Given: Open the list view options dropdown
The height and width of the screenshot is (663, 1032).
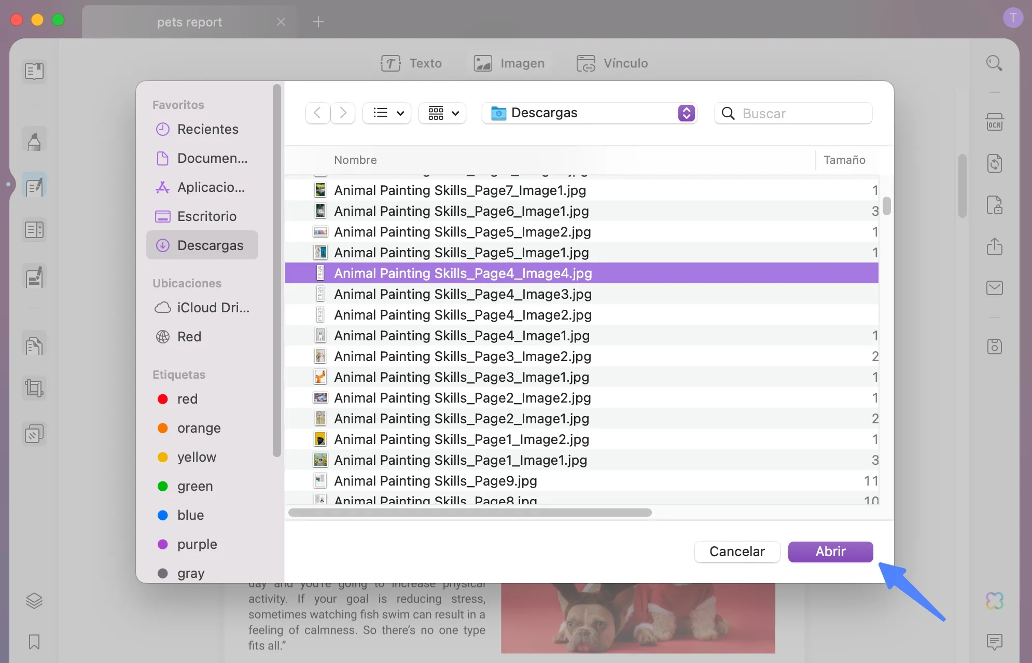Looking at the screenshot, I should coord(387,113).
